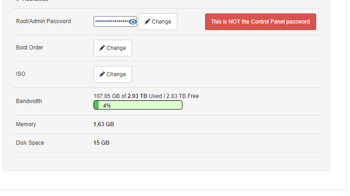Click the Bandwidth usage progress bar
Image resolution: width=350 pixels, height=196 pixels.
click(x=138, y=105)
